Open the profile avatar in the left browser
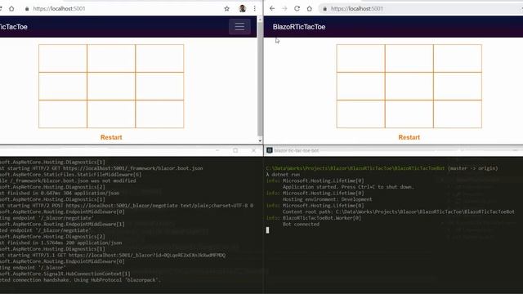The width and height of the screenshot is (523, 294). 243,9
